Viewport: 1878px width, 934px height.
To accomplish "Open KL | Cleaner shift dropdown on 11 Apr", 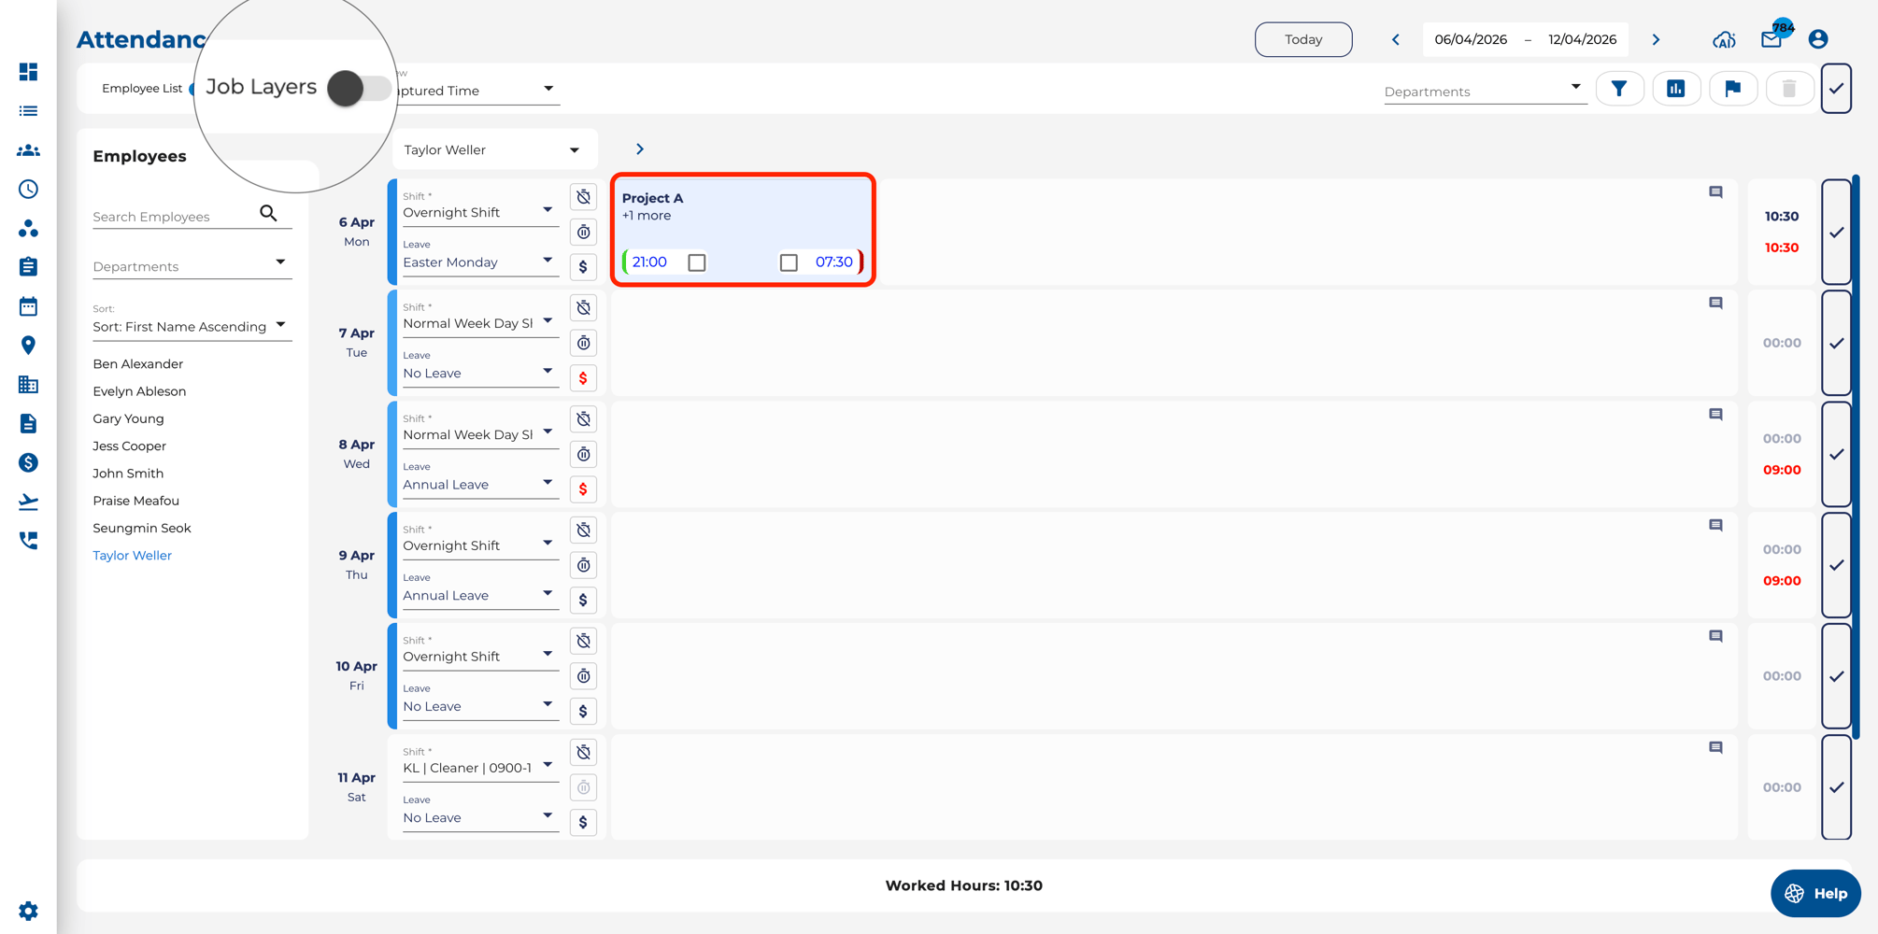I will point(479,768).
